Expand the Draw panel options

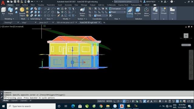49,19
